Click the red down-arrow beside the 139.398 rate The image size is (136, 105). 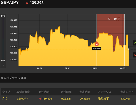[x=27, y=3]
